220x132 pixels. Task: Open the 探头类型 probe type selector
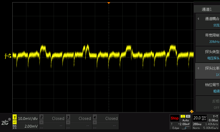(x=208, y=55)
